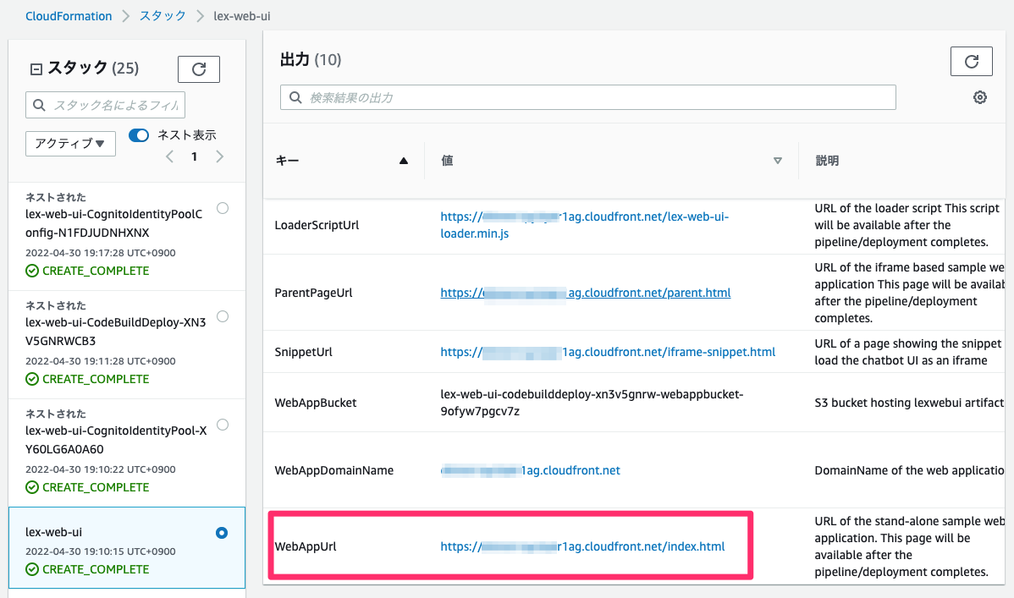
Task: Toggle ネスト表示 off
Action: 138,134
